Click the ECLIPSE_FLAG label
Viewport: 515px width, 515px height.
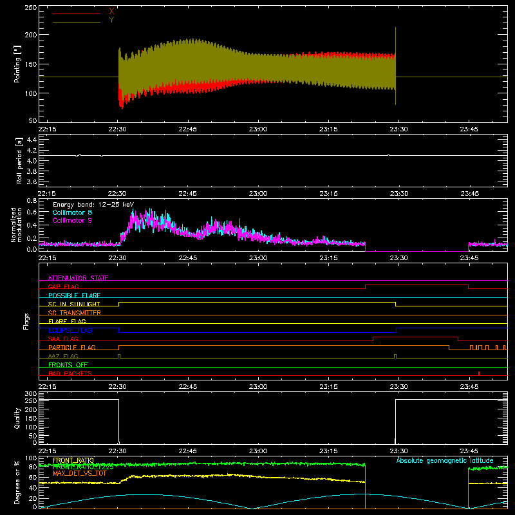pyautogui.click(x=70, y=330)
